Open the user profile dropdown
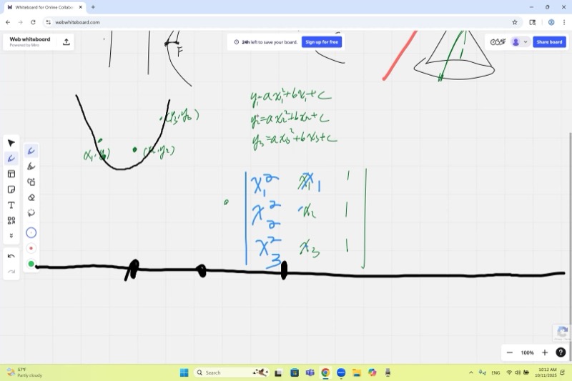The image size is (572, 381). point(520,42)
